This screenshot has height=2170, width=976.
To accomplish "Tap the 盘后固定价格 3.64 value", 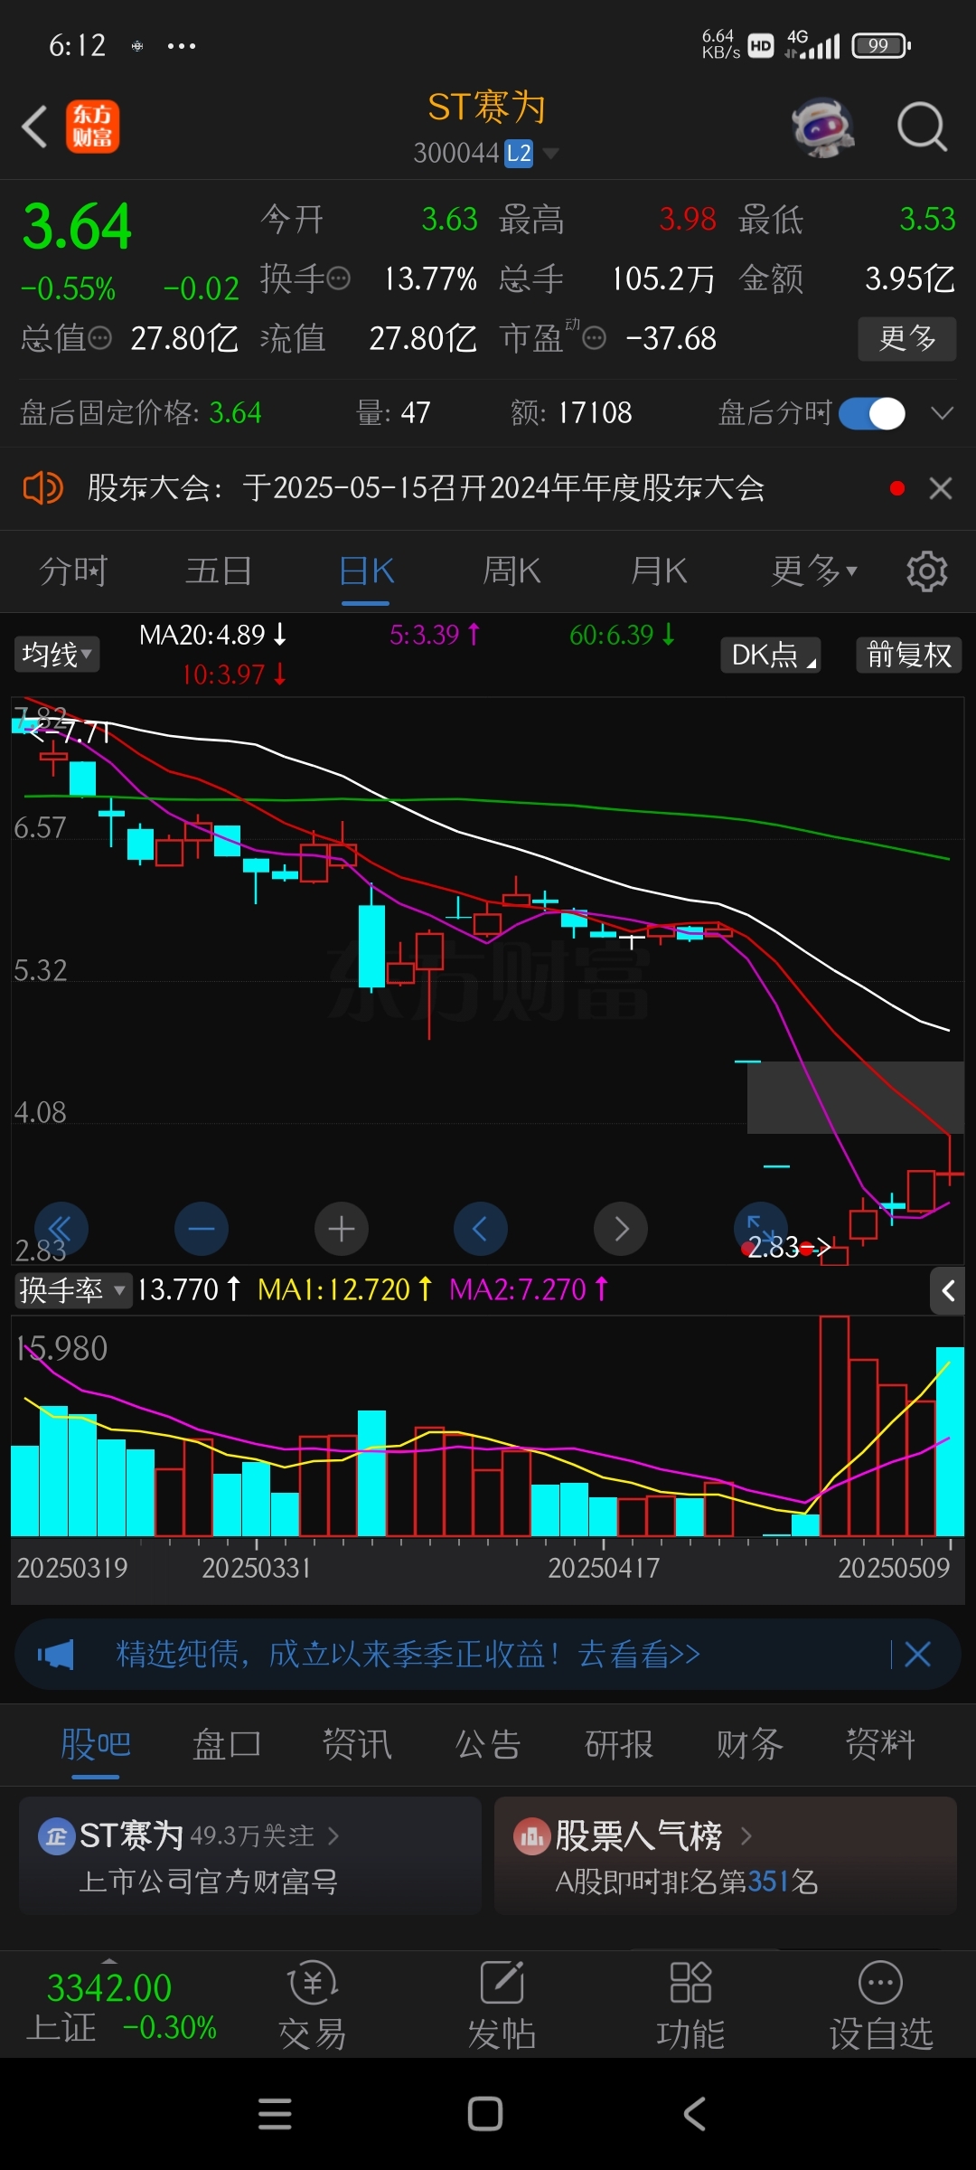I will 235,413.
